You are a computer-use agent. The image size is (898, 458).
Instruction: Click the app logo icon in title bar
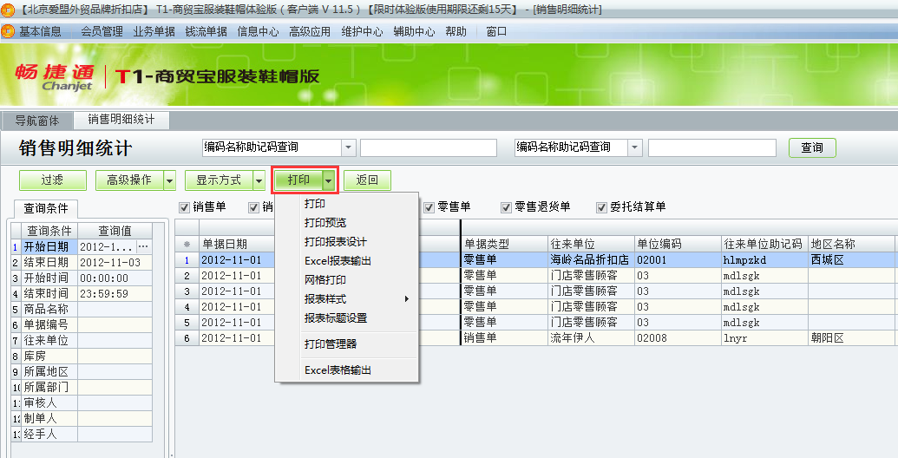click(x=8, y=10)
